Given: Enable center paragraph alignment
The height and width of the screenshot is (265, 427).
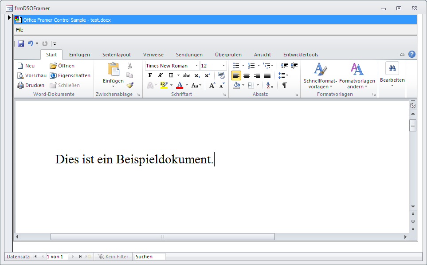Looking at the screenshot, I should pyautogui.click(x=247, y=75).
